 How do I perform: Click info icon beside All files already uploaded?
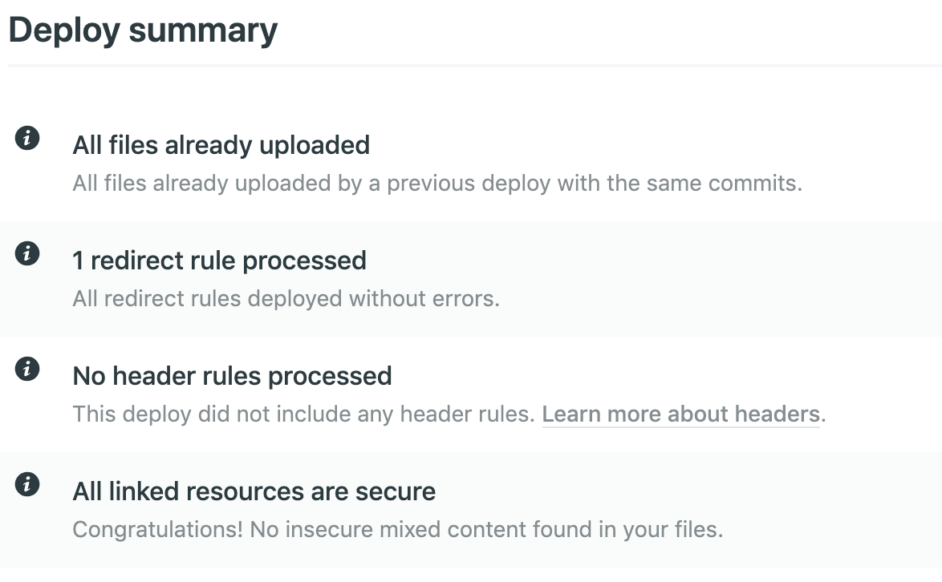click(27, 138)
